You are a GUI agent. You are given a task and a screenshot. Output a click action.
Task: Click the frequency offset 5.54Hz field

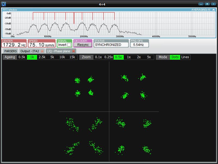(x=139, y=45)
